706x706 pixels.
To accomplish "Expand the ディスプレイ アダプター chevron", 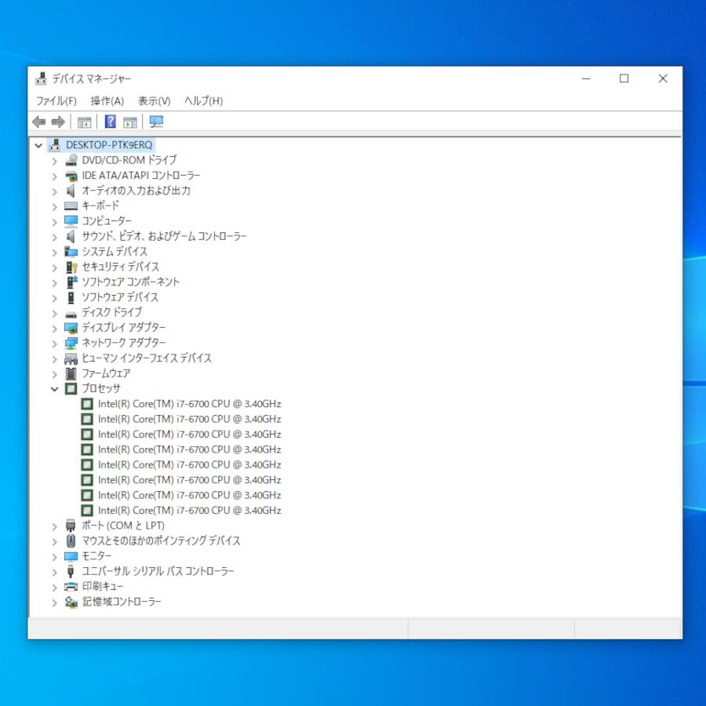I will click(54, 329).
